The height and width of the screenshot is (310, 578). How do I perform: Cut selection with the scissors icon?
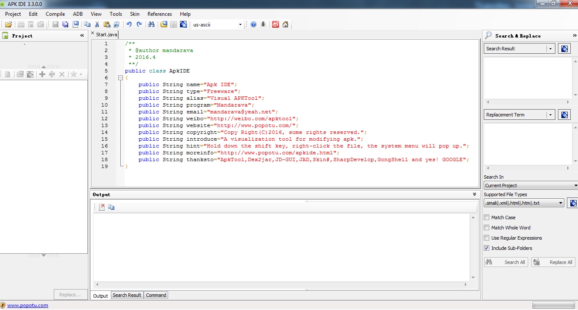tap(97, 25)
